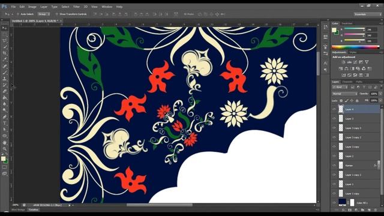This screenshot has width=384, height=216.
Task: Add a Hue/Saturation adjustment
Action: [341, 68]
